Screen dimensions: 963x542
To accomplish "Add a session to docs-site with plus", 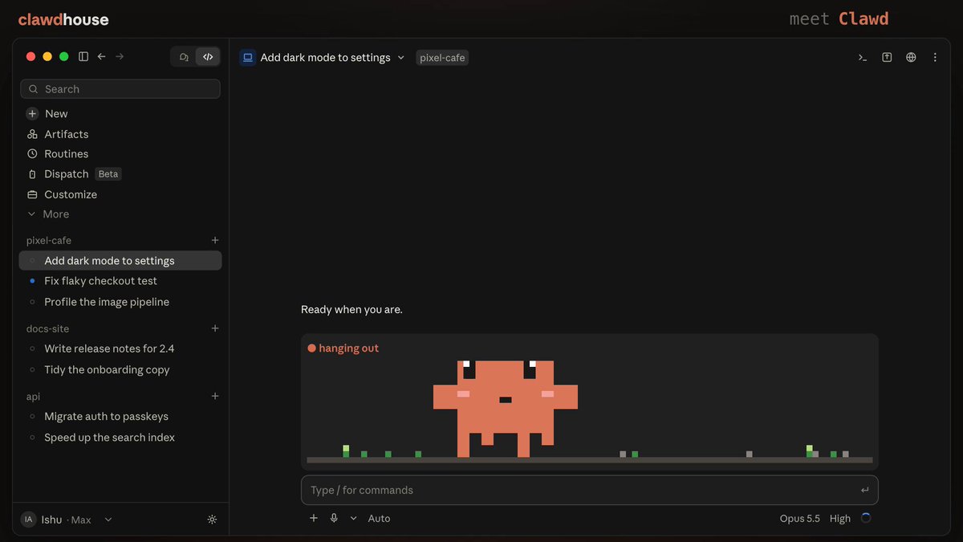I will coord(215,328).
